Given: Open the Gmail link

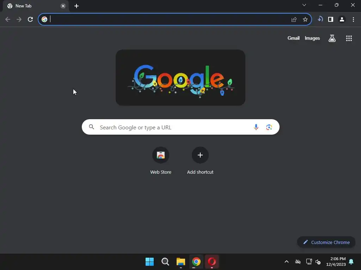Looking at the screenshot, I should (293, 38).
